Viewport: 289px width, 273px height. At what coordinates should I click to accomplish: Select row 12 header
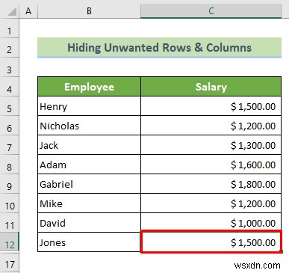point(9,242)
